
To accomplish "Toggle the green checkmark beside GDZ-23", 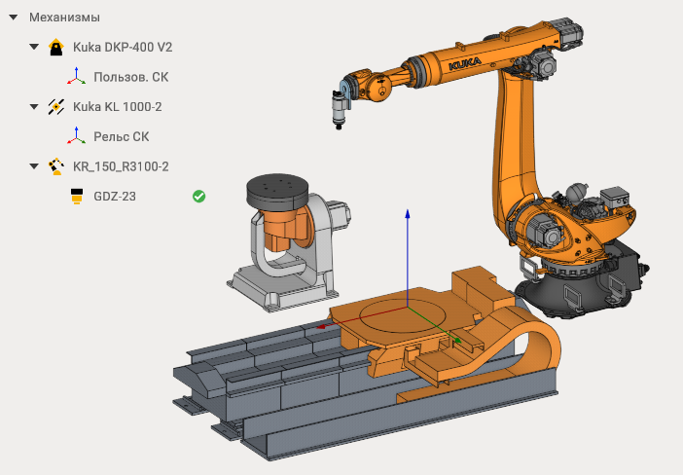I will tap(198, 197).
